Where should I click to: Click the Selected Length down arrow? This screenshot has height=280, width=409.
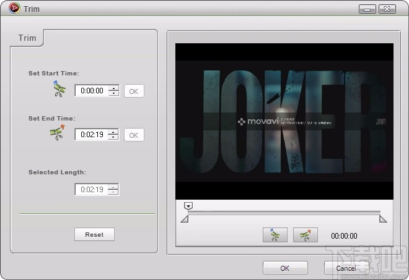[113, 192]
